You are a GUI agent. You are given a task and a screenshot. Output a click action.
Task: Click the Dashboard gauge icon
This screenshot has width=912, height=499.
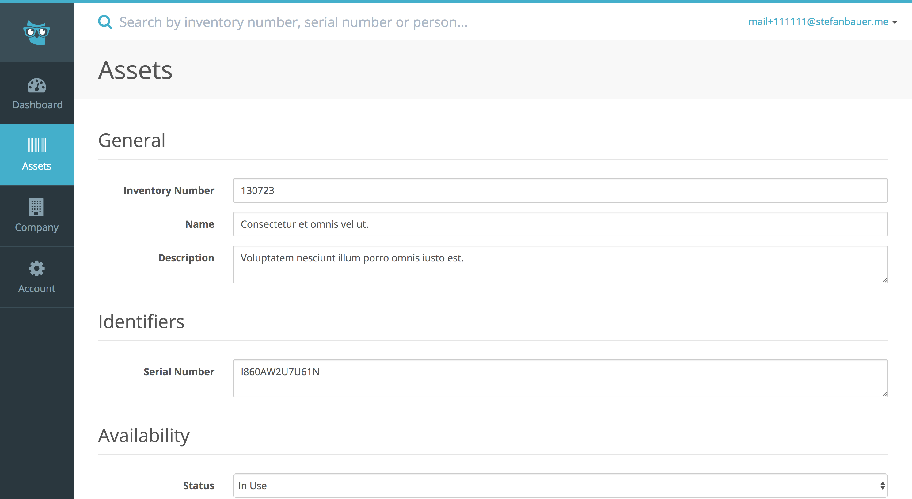click(37, 86)
